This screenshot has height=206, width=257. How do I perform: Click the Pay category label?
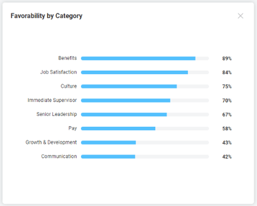pyautogui.click(x=72, y=128)
